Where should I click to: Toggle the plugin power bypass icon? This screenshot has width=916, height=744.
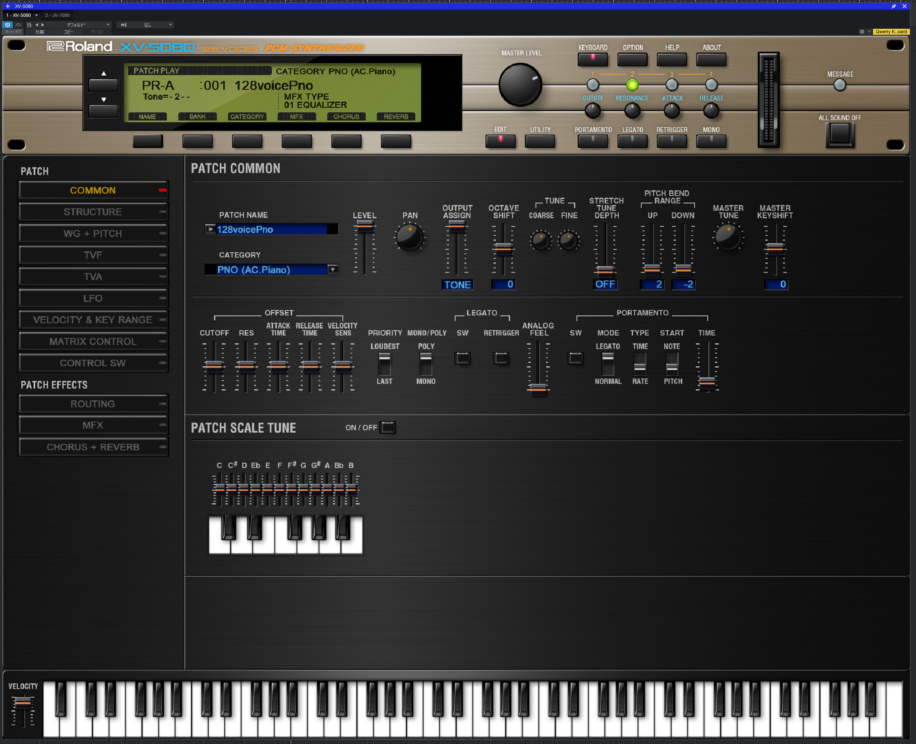coord(7,25)
